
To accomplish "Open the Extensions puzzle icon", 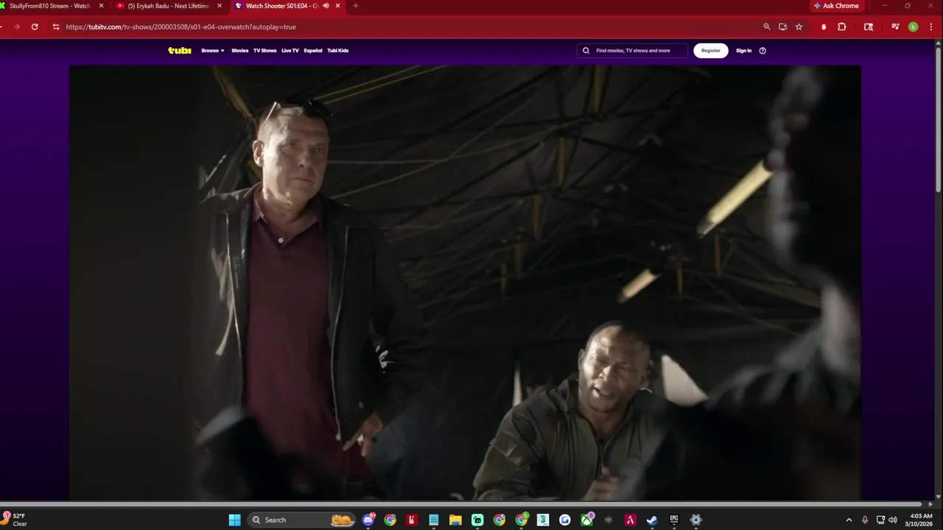I will point(842,26).
